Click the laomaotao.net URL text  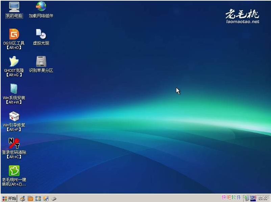click(x=243, y=22)
